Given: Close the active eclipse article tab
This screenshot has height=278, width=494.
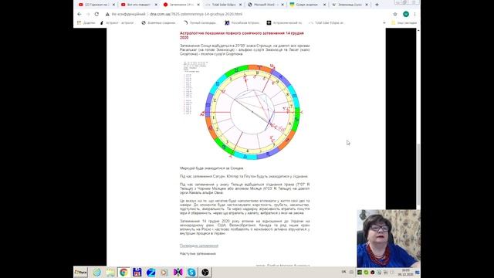Looking at the screenshot, I should [198, 5].
